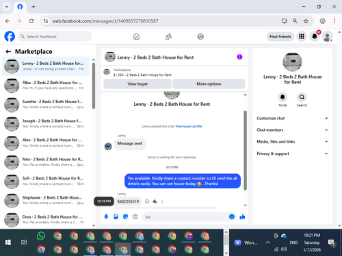Open the ENG language indicator
The width and height of the screenshot is (342, 256).
coord(293,242)
